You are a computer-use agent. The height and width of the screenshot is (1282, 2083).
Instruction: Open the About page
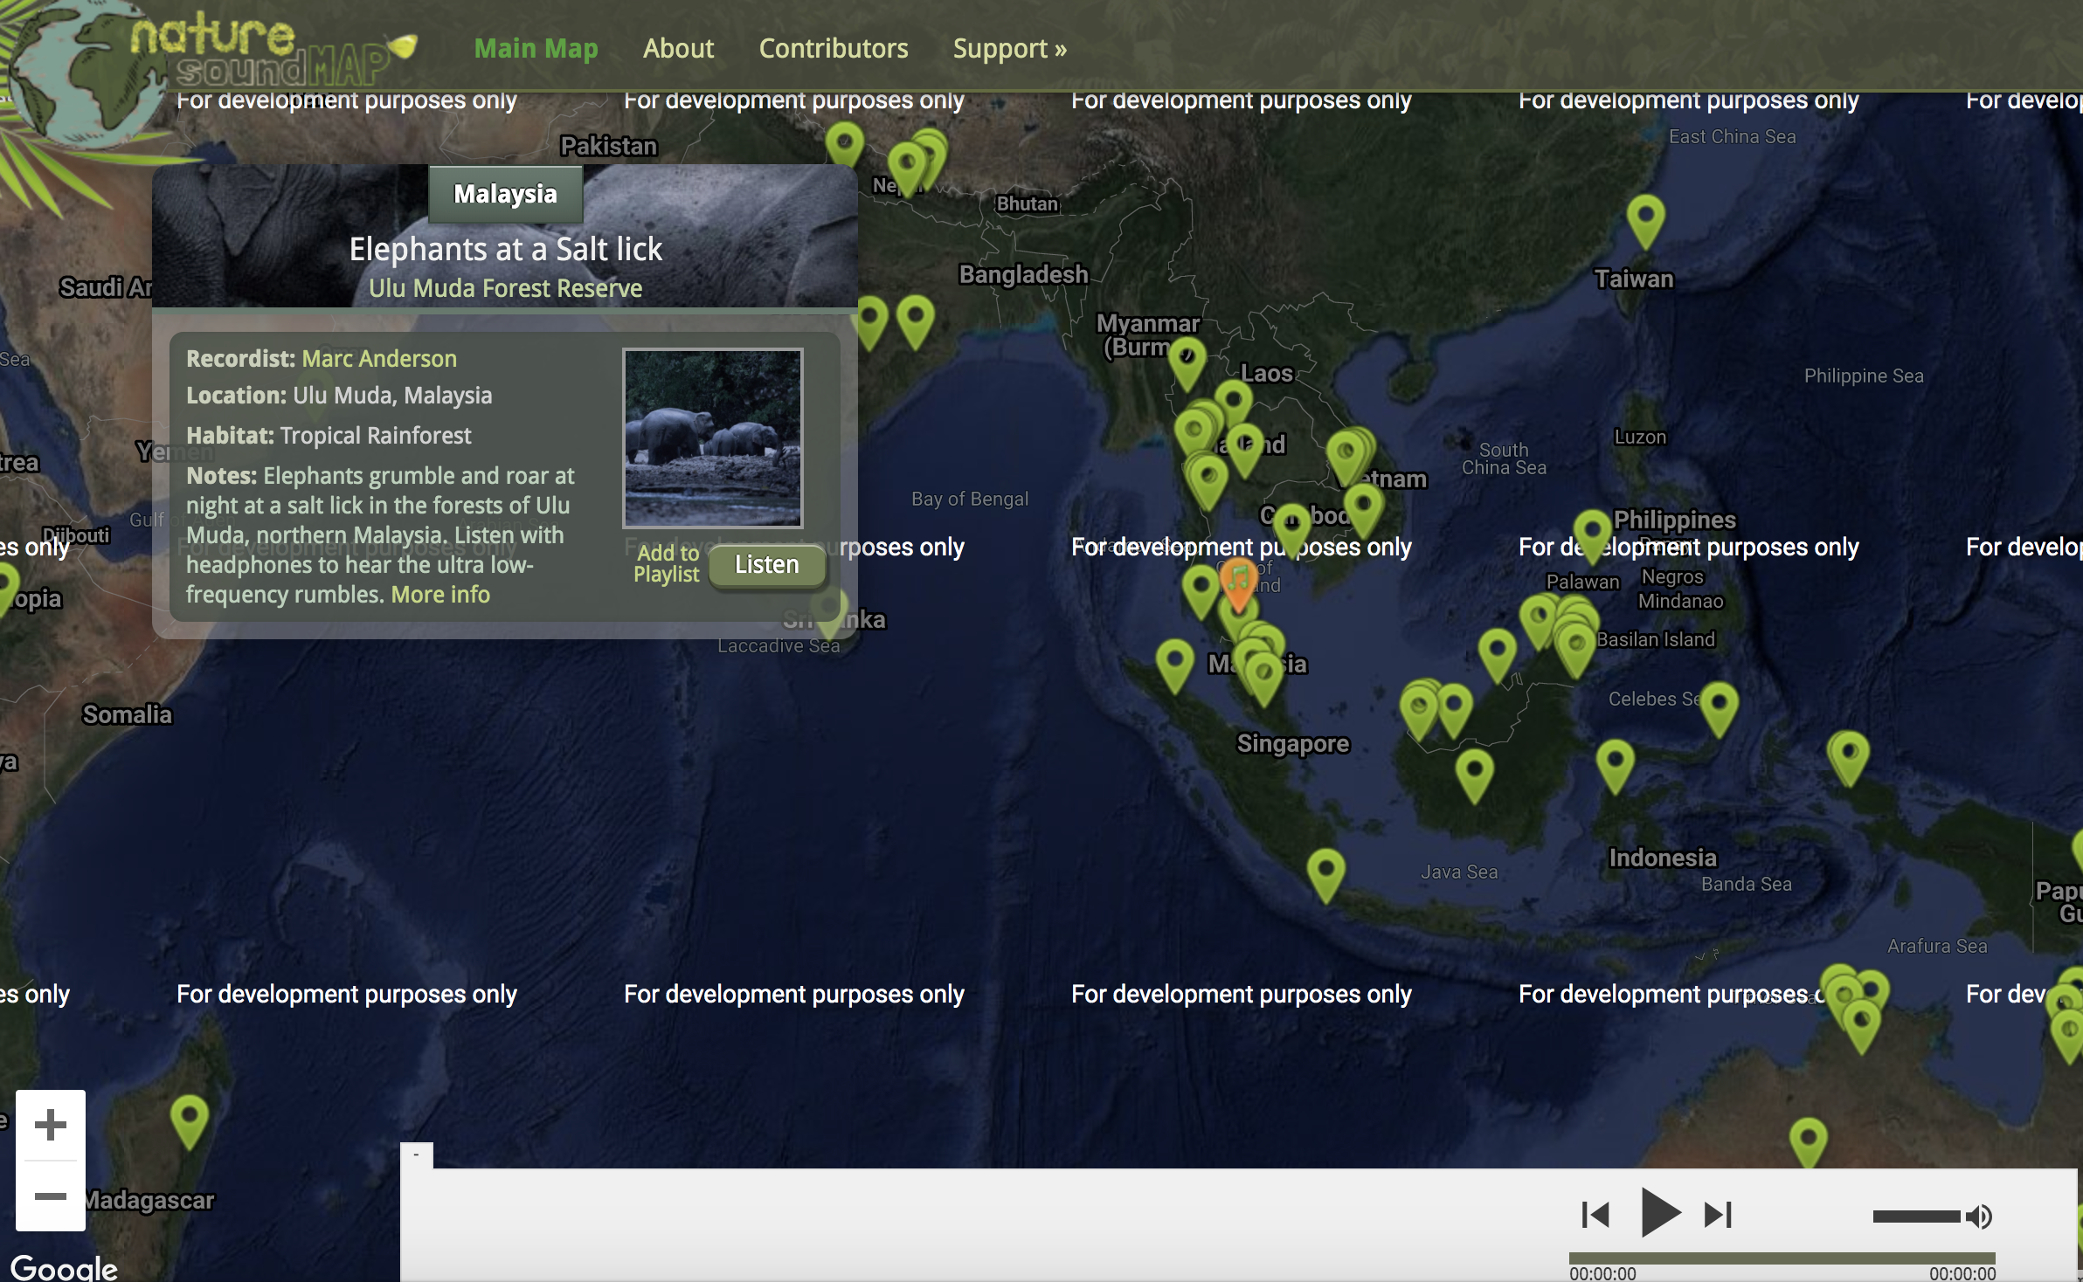pyautogui.click(x=679, y=49)
